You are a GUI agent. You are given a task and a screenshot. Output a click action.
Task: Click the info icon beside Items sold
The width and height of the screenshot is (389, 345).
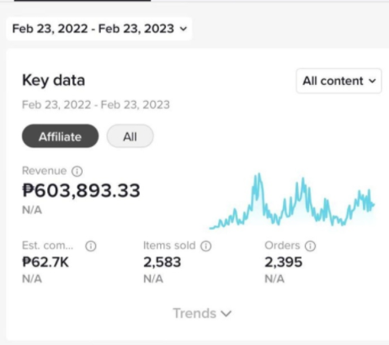coord(205,246)
